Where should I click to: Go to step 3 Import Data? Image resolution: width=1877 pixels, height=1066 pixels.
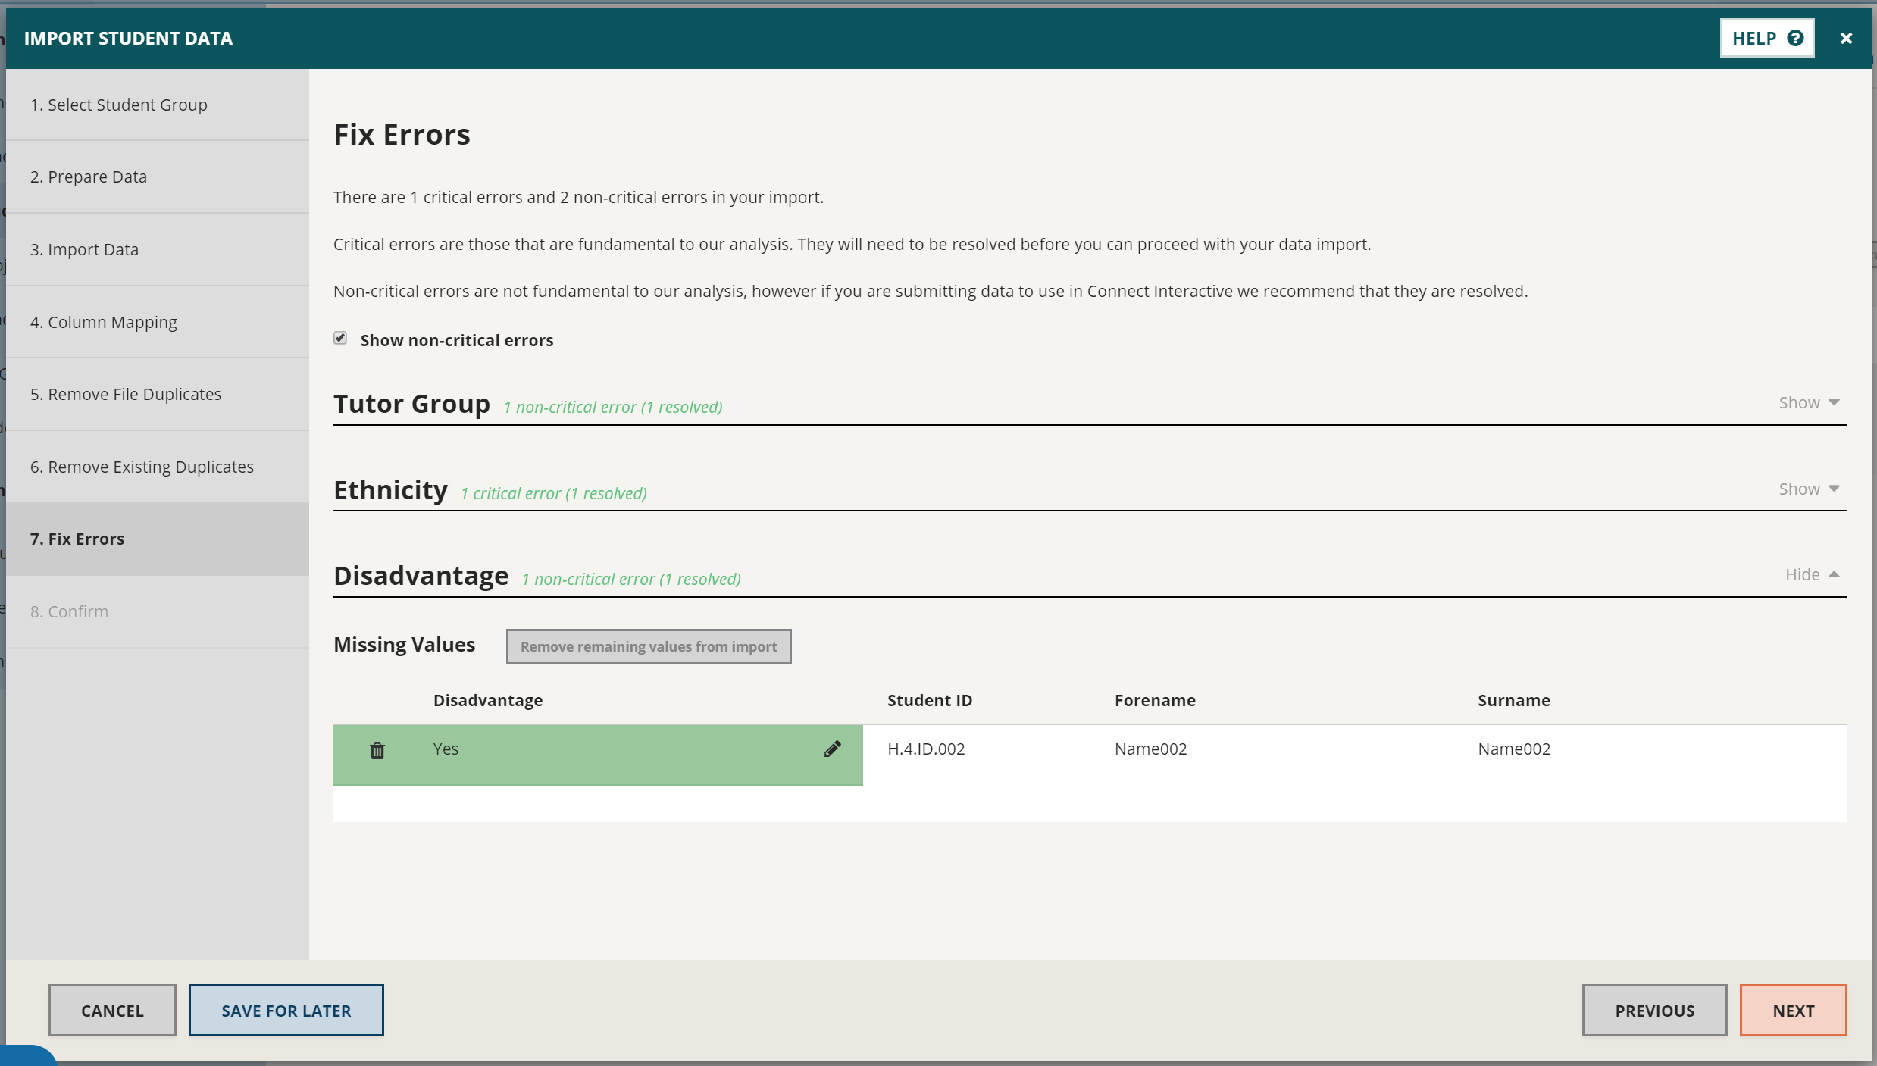click(x=158, y=249)
